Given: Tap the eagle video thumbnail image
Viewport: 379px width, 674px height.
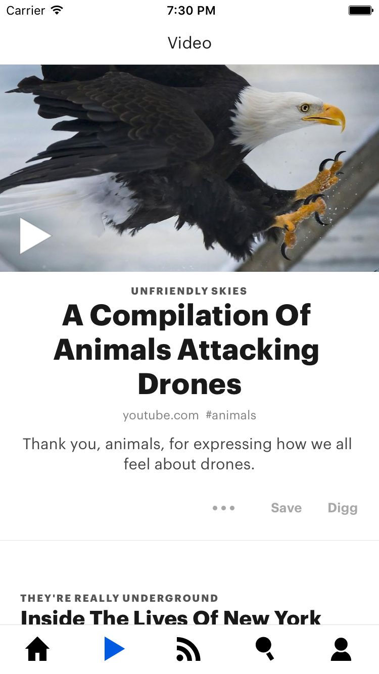Looking at the screenshot, I should [189, 168].
